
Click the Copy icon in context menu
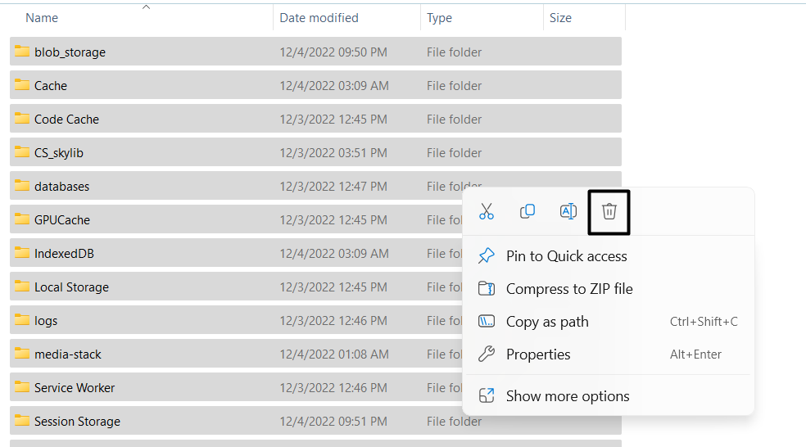pos(528,211)
